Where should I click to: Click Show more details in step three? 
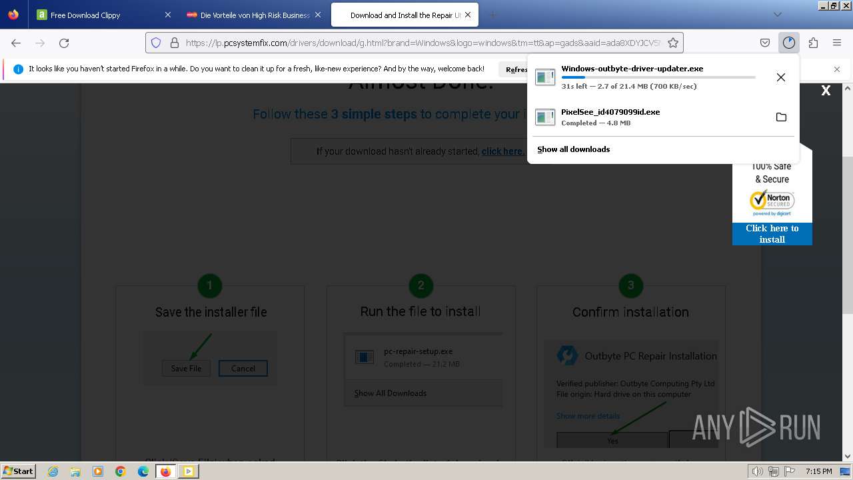[x=588, y=416]
